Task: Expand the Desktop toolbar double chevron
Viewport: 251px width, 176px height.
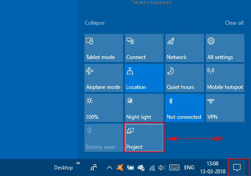Action: click(x=78, y=163)
